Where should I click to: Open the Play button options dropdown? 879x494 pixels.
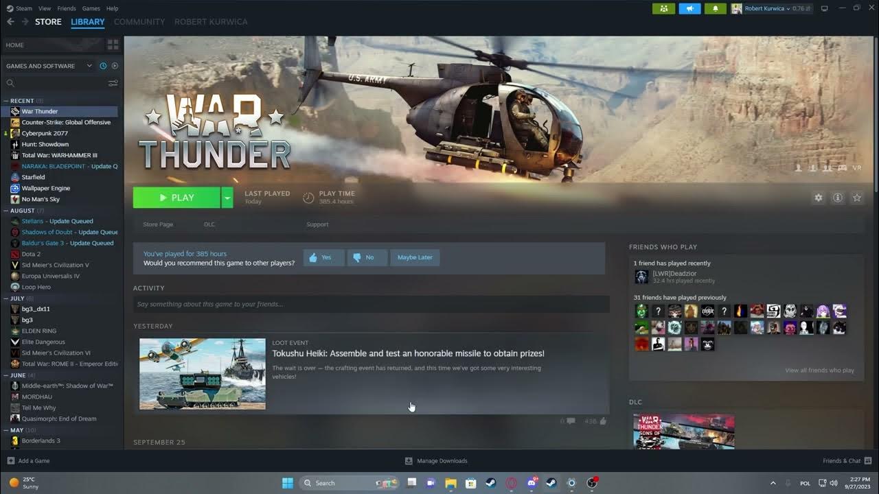[227, 198]
